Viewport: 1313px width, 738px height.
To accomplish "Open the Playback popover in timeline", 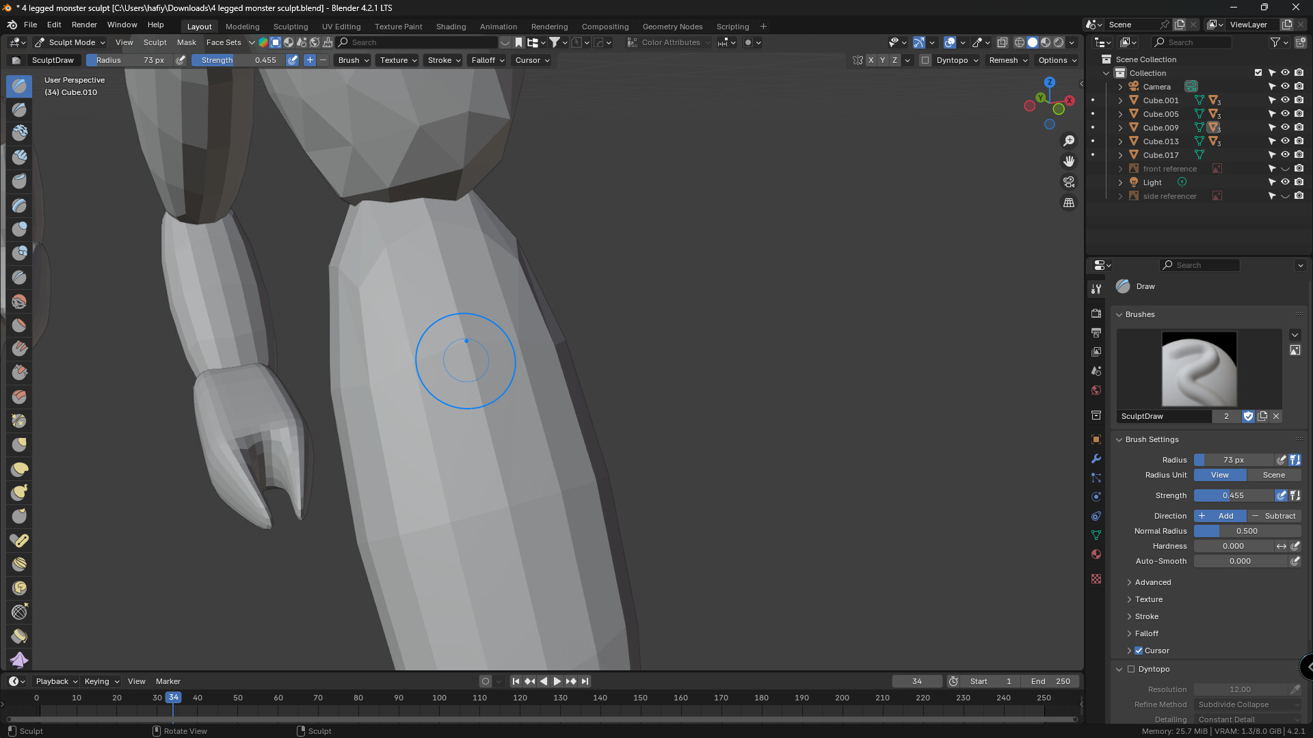I will [x=56, y=681].
